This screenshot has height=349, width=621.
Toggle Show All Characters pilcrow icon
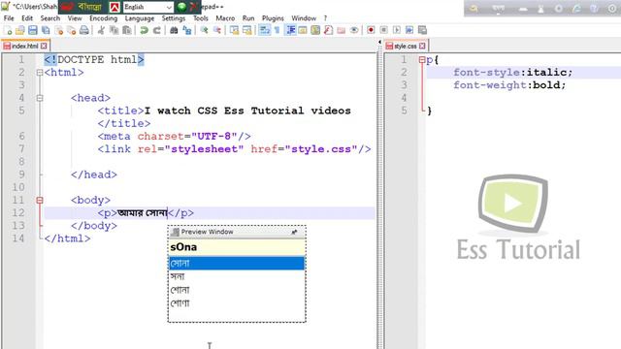278,30
